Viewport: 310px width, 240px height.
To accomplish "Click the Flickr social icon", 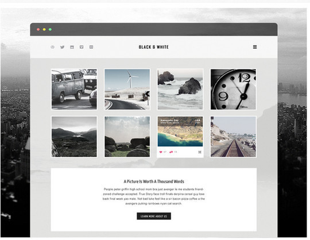I will pyautogui.click(x=91, y=47).
